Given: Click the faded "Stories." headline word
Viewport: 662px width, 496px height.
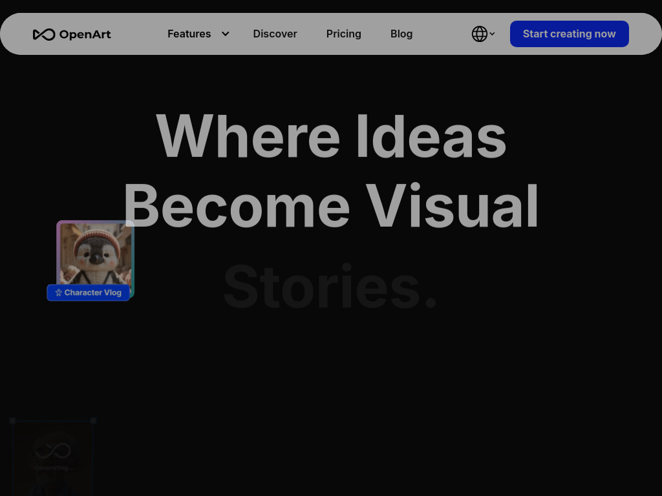Looking at the screenshot, I should 331,286.
